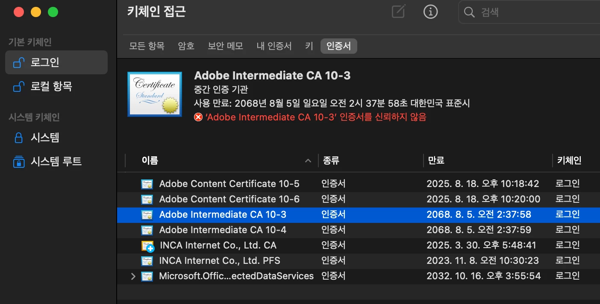This screenshot has height=304, width=600.
Task: Click the red untrusted error icon
Action: point(198,117)
